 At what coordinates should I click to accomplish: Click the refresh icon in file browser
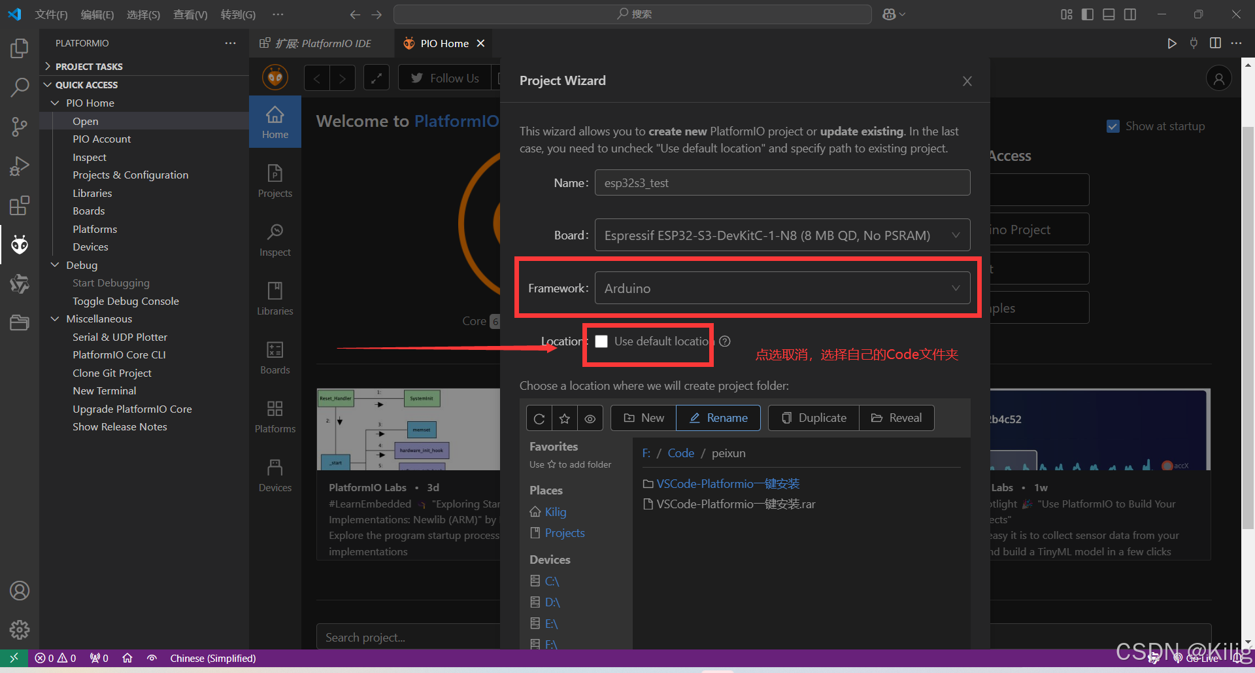pos(539,419)
